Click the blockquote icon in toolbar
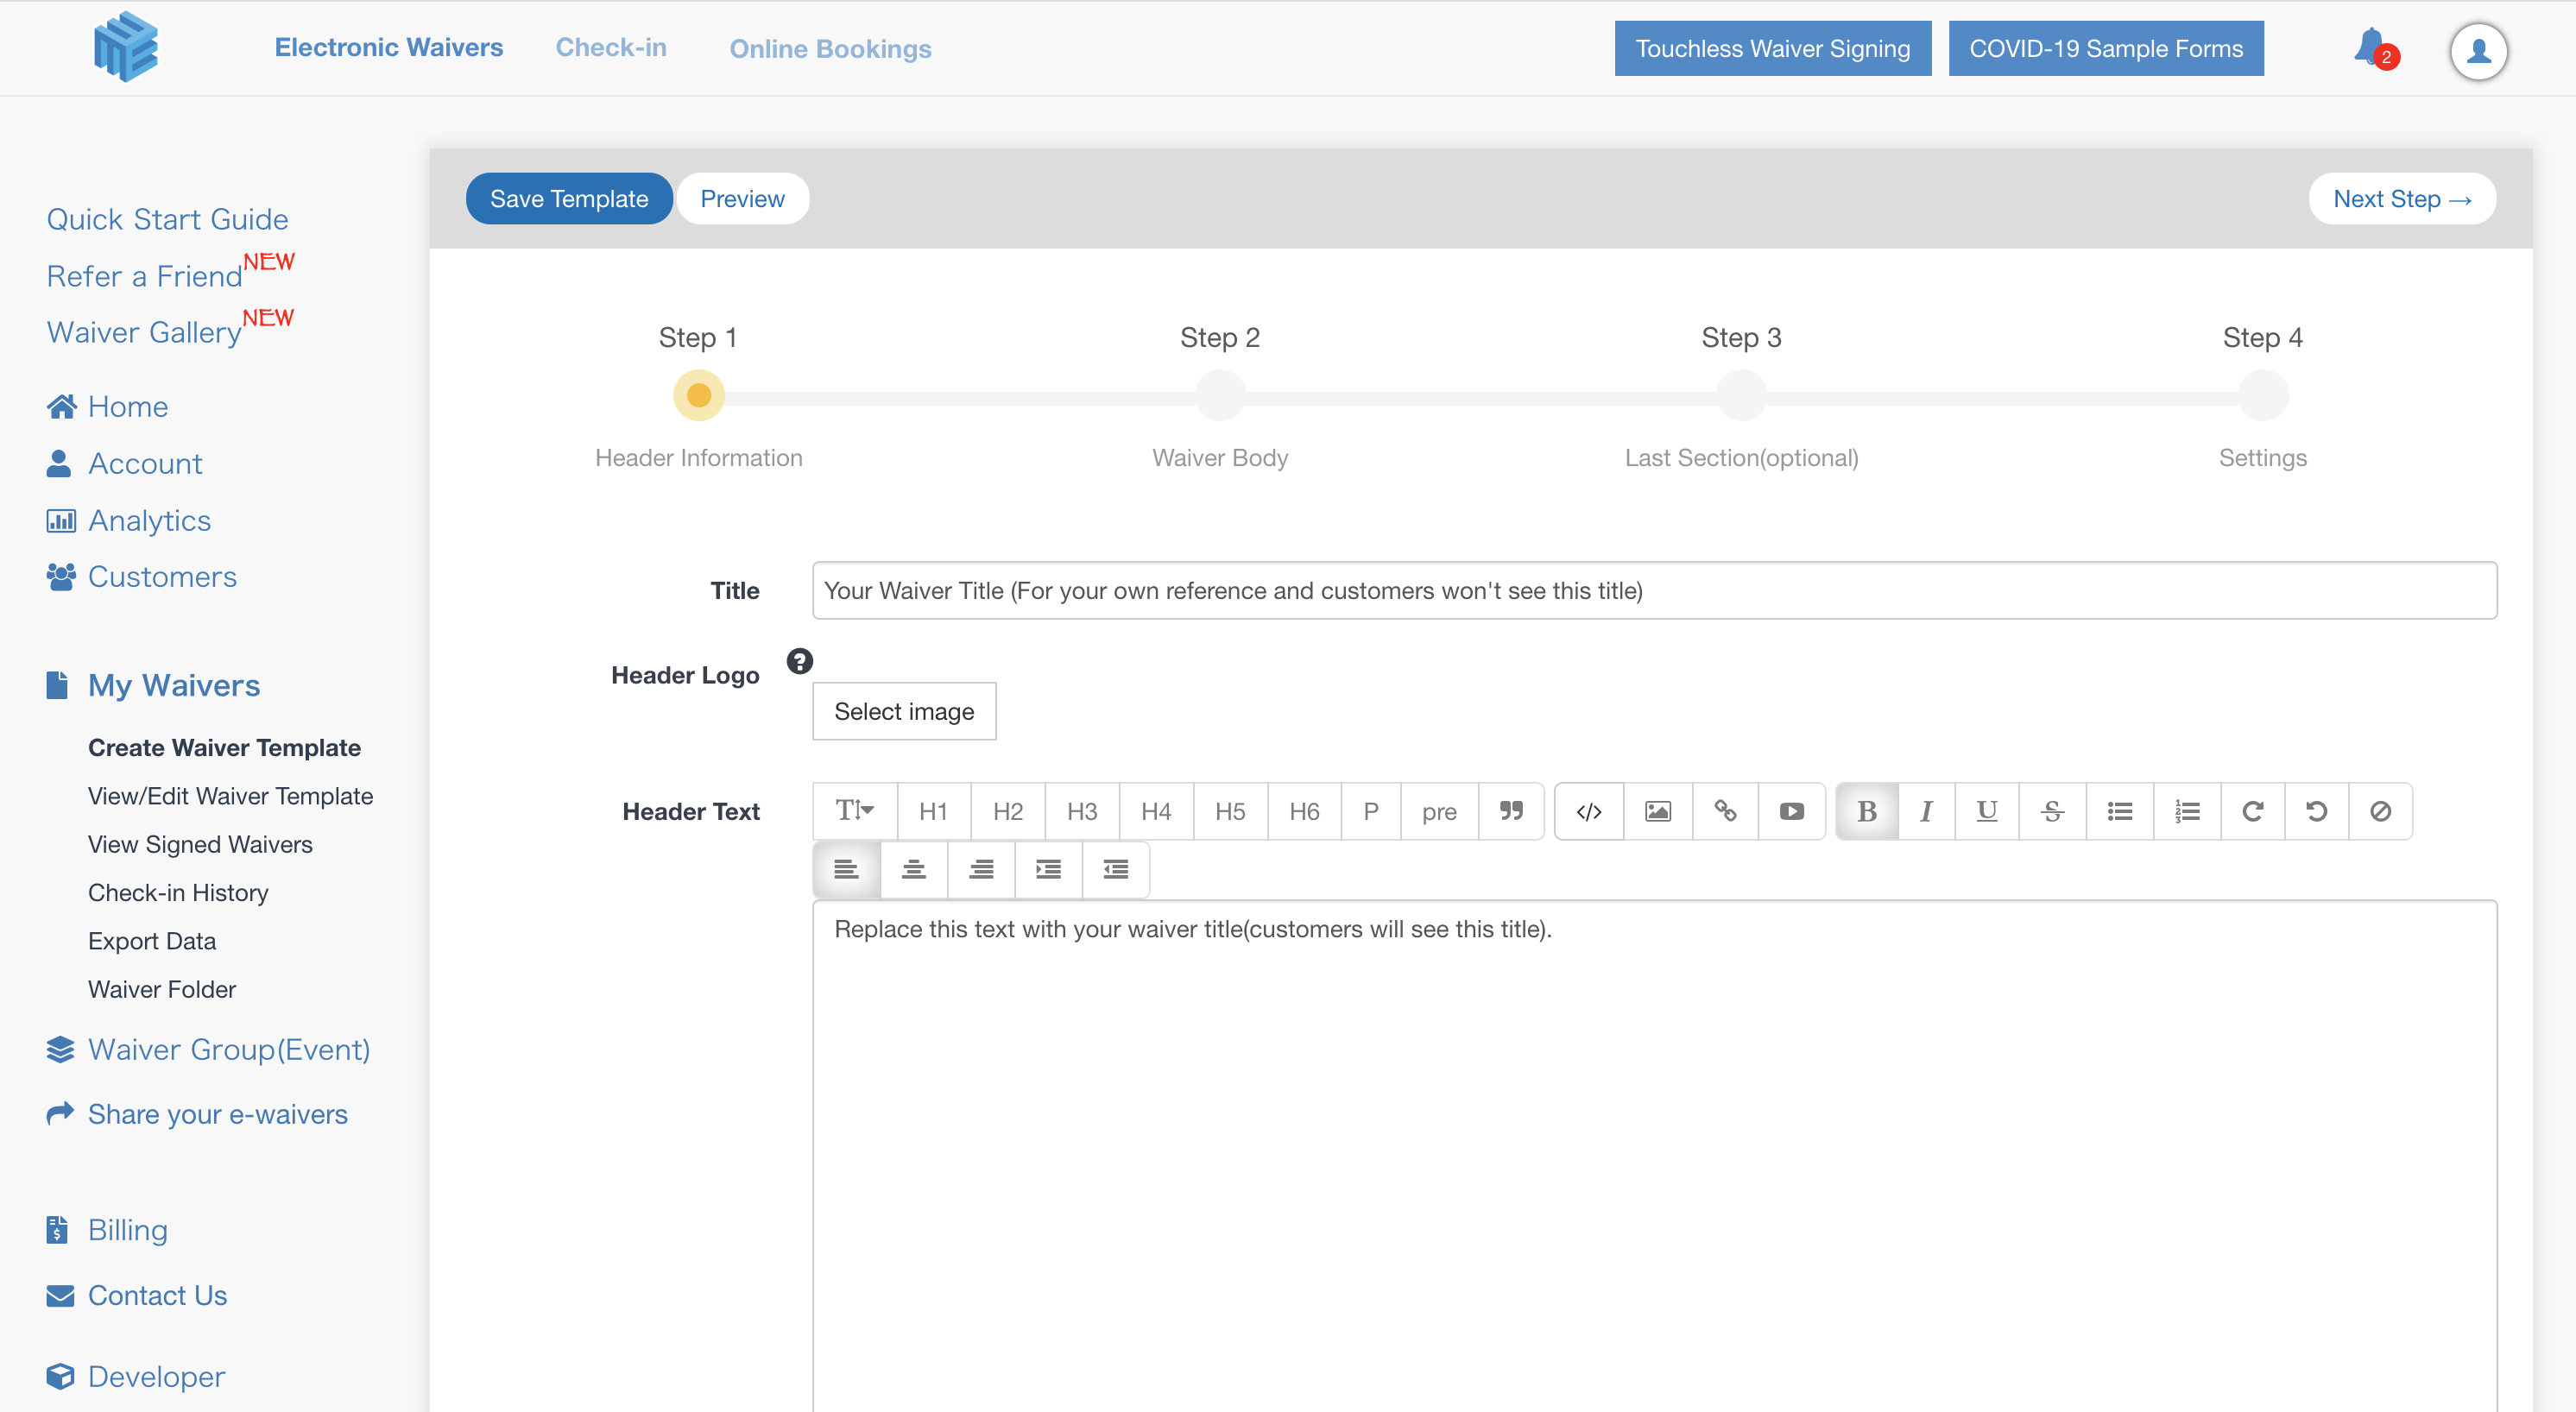Image resolution: width=2576 pixels, height=1412 pixels. click(x=1511, y=811)
